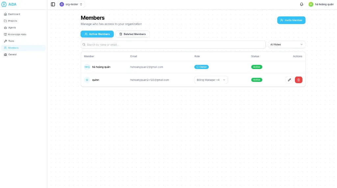The width and height of the screenshot is (337, 188).
Task: Click the member name hà hoàng quân in the table
Action: (101, 67)
